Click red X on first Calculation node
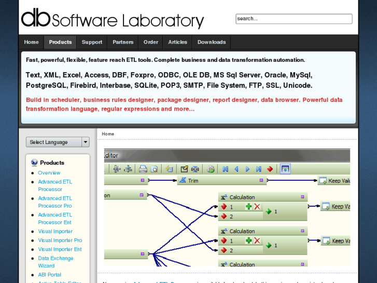This screenshot has width=377, height=283. pyautogui.click(x=257, y=207)
